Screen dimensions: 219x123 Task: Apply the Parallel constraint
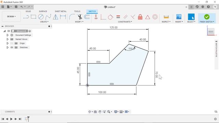coord(126,17)
